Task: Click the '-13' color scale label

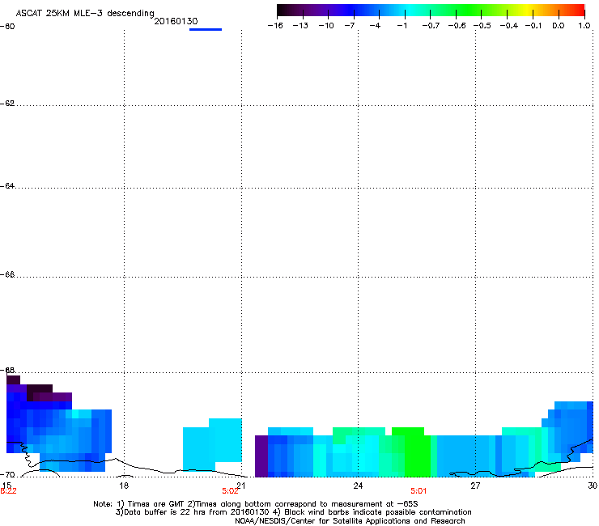Action: pyautogui.click(x=300, y=26)
